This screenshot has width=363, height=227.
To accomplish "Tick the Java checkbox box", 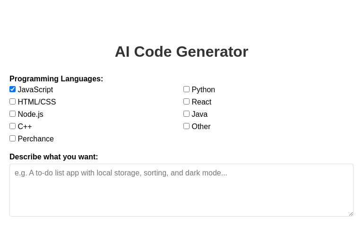I will coord(187,114).
